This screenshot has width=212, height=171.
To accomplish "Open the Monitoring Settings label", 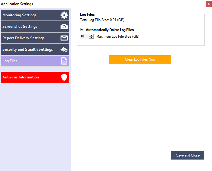I will tap(19, 15).
